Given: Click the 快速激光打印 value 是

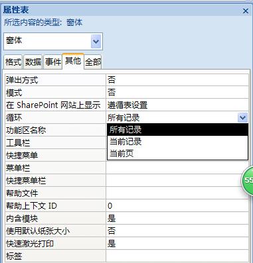Looking at the screenshot, I should pyautogui.click(x=177, y=244).
